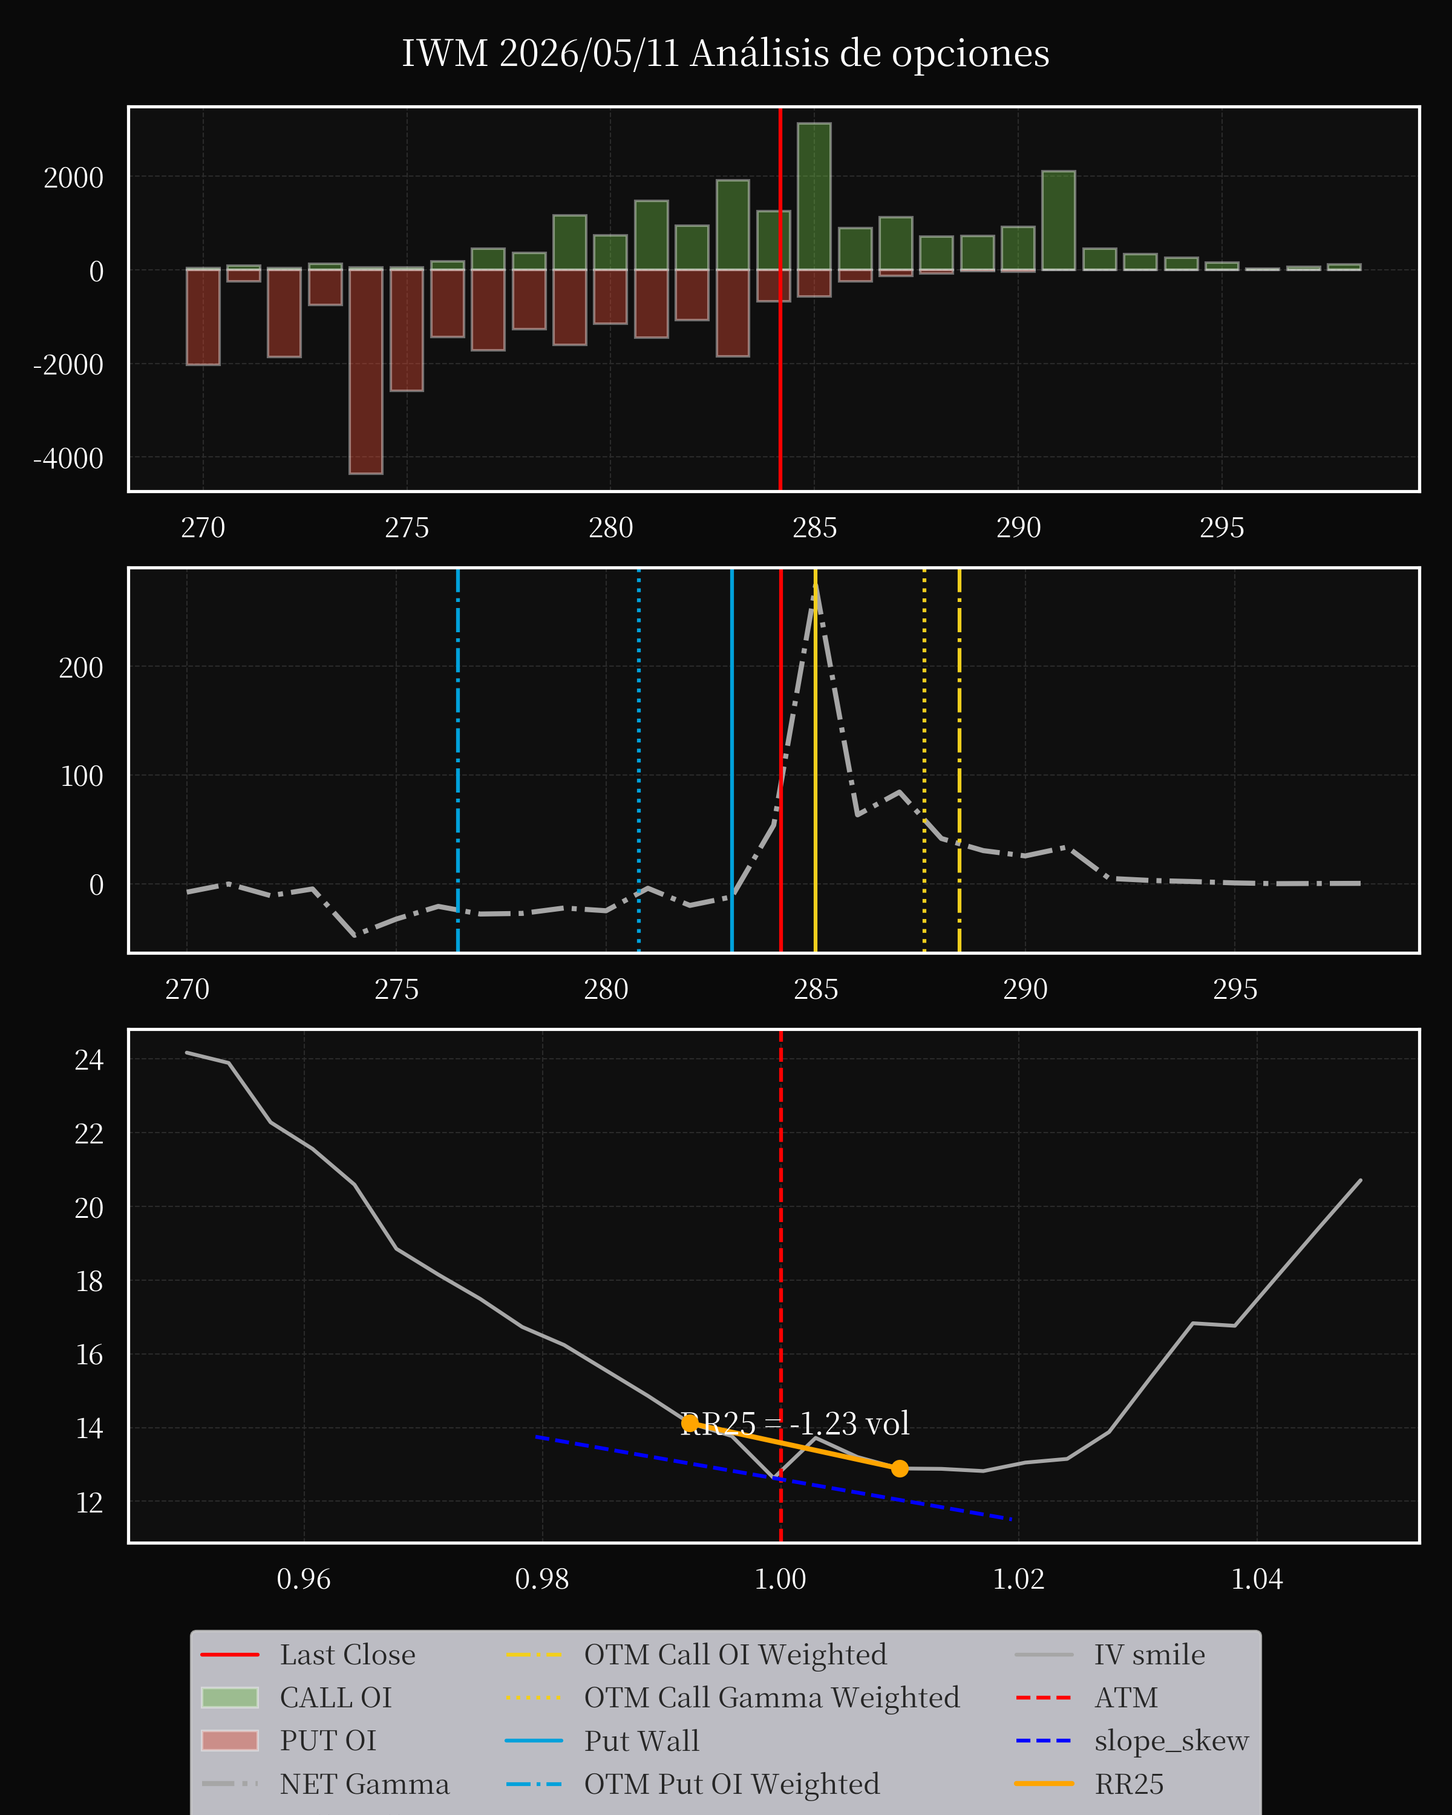Click the 'Last Close' legend entry
This screenshot has height=1815, width=1452.
point(308,1655)
